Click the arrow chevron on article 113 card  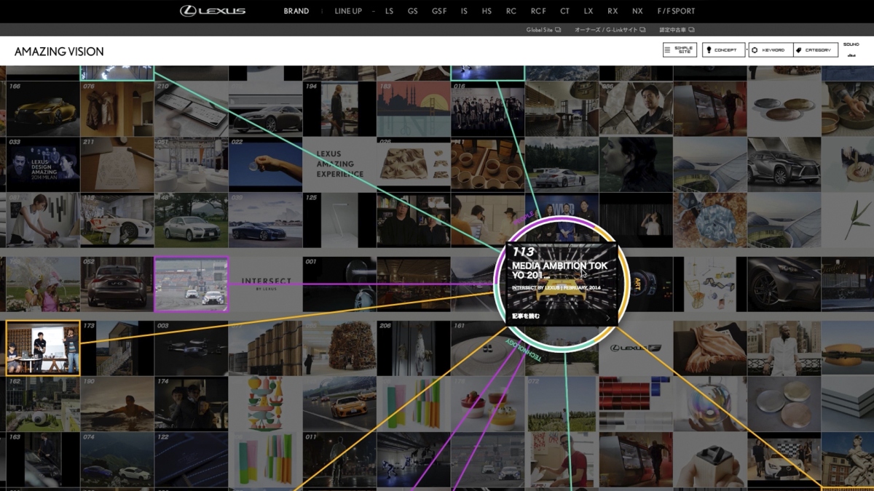point(607,317)
